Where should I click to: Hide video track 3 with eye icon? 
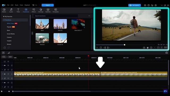[x=8, y=83]
